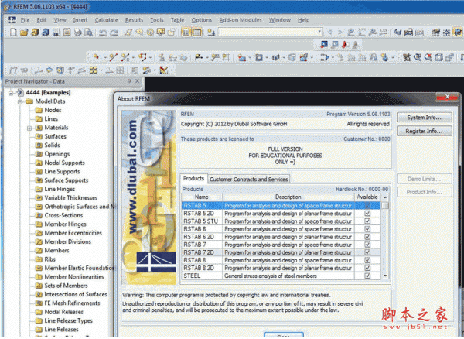Go to previous load case arrow
Screen dimensions: 464x339
[329, 32]
